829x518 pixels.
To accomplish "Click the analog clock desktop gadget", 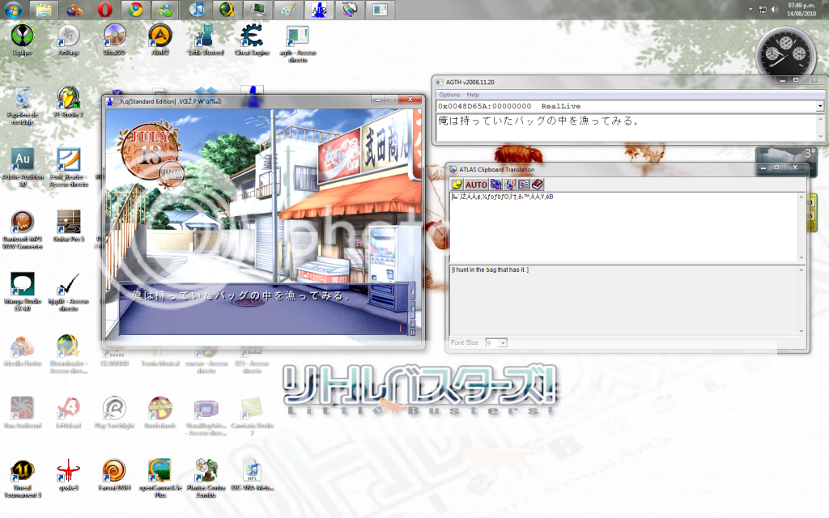I will (x=785, y=54).
